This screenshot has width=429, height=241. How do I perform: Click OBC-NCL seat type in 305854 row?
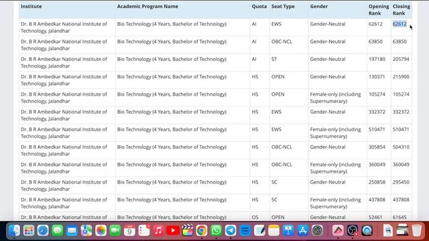pyautogui.click(x=282, y=147)
